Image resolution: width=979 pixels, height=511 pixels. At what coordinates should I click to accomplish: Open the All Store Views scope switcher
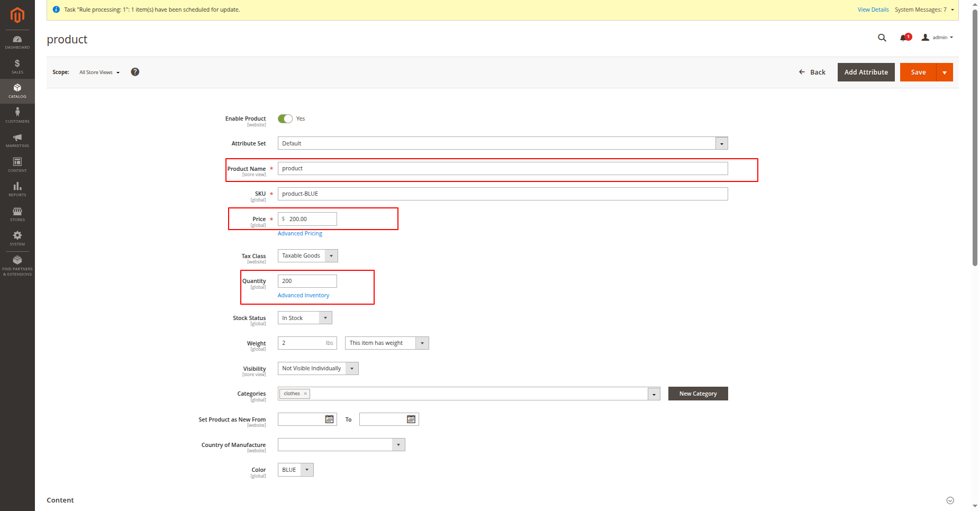tap(99, 72)
